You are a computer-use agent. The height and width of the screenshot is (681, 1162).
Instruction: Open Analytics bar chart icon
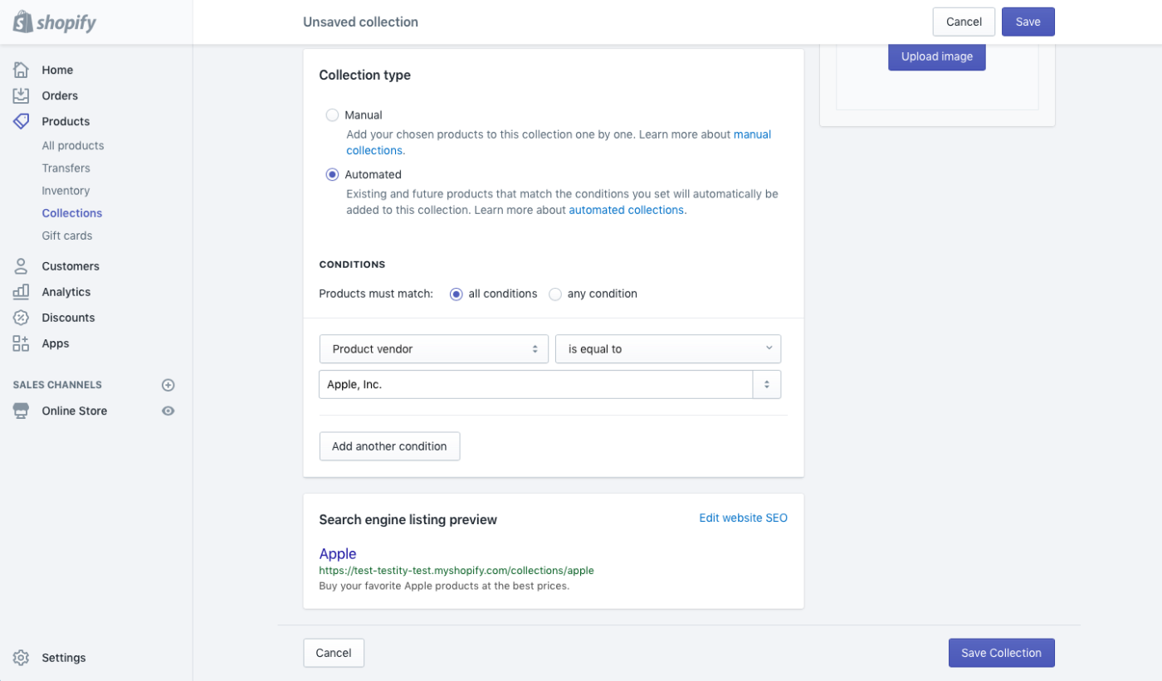[22, 292]
